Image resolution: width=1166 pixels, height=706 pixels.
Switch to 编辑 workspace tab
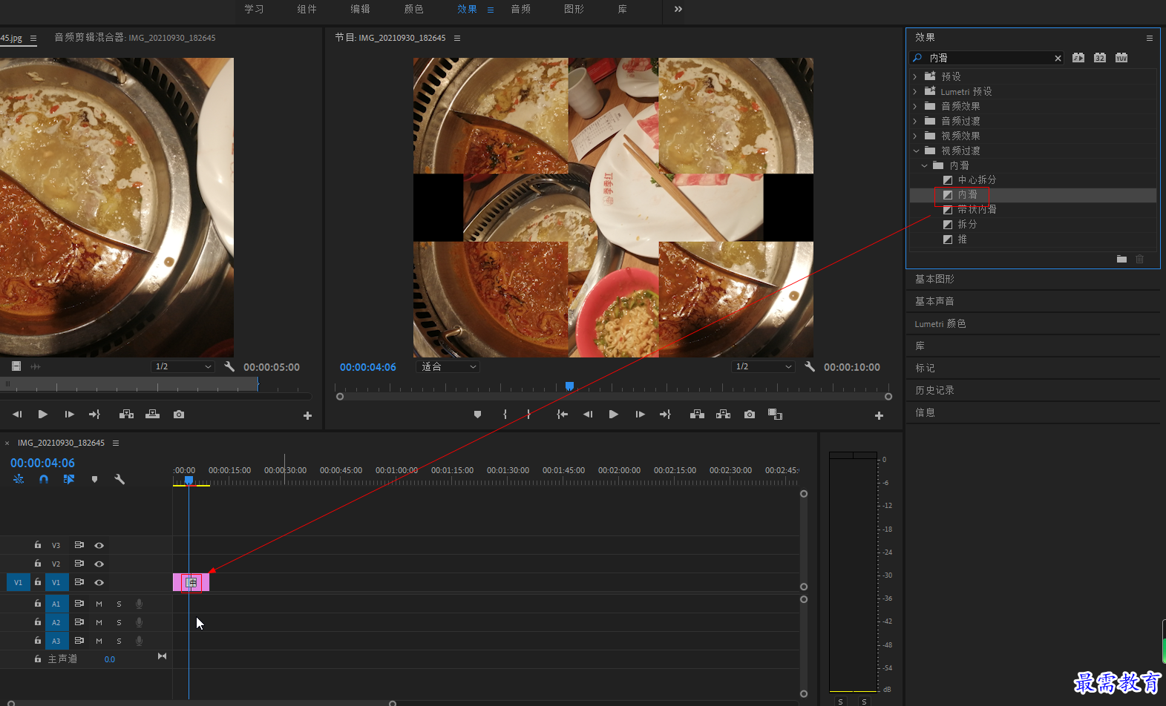(x=360, y=9)
